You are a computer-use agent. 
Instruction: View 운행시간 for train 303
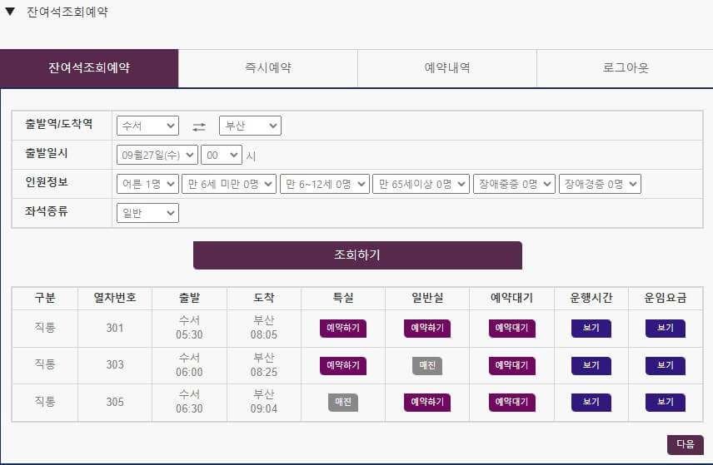point(591,365)
